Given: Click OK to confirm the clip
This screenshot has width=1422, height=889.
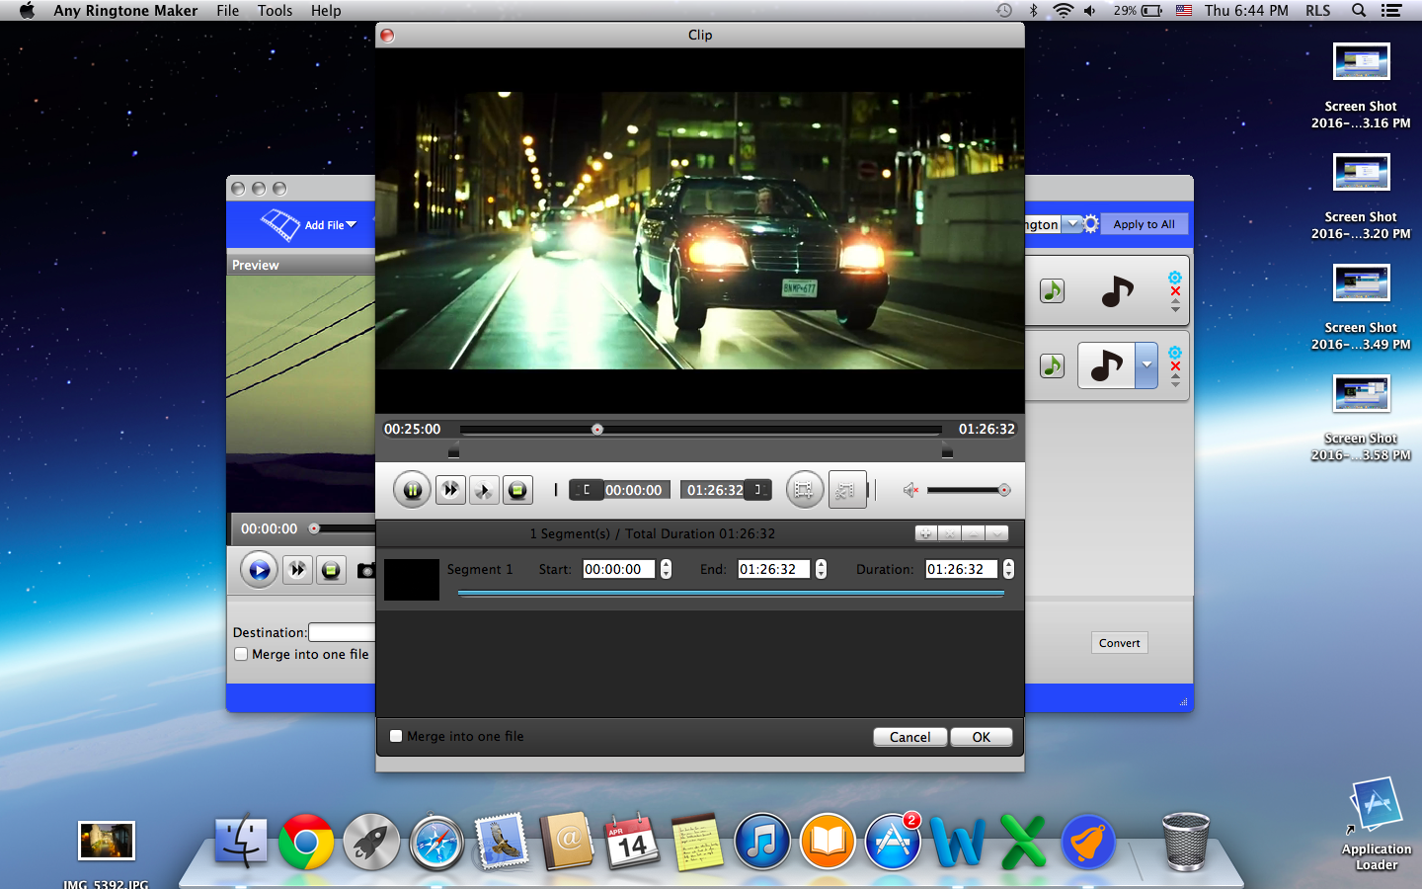Looking at the screenshot, I should click(981, 737).
